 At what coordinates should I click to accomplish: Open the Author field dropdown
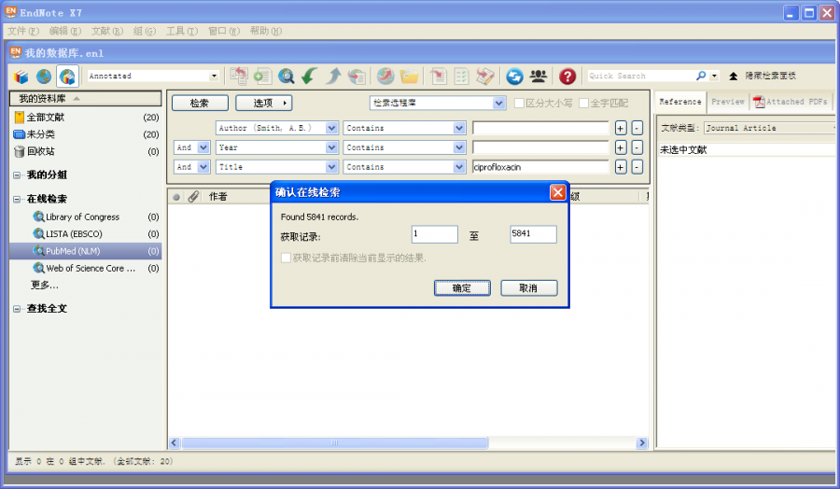(331, 128)
